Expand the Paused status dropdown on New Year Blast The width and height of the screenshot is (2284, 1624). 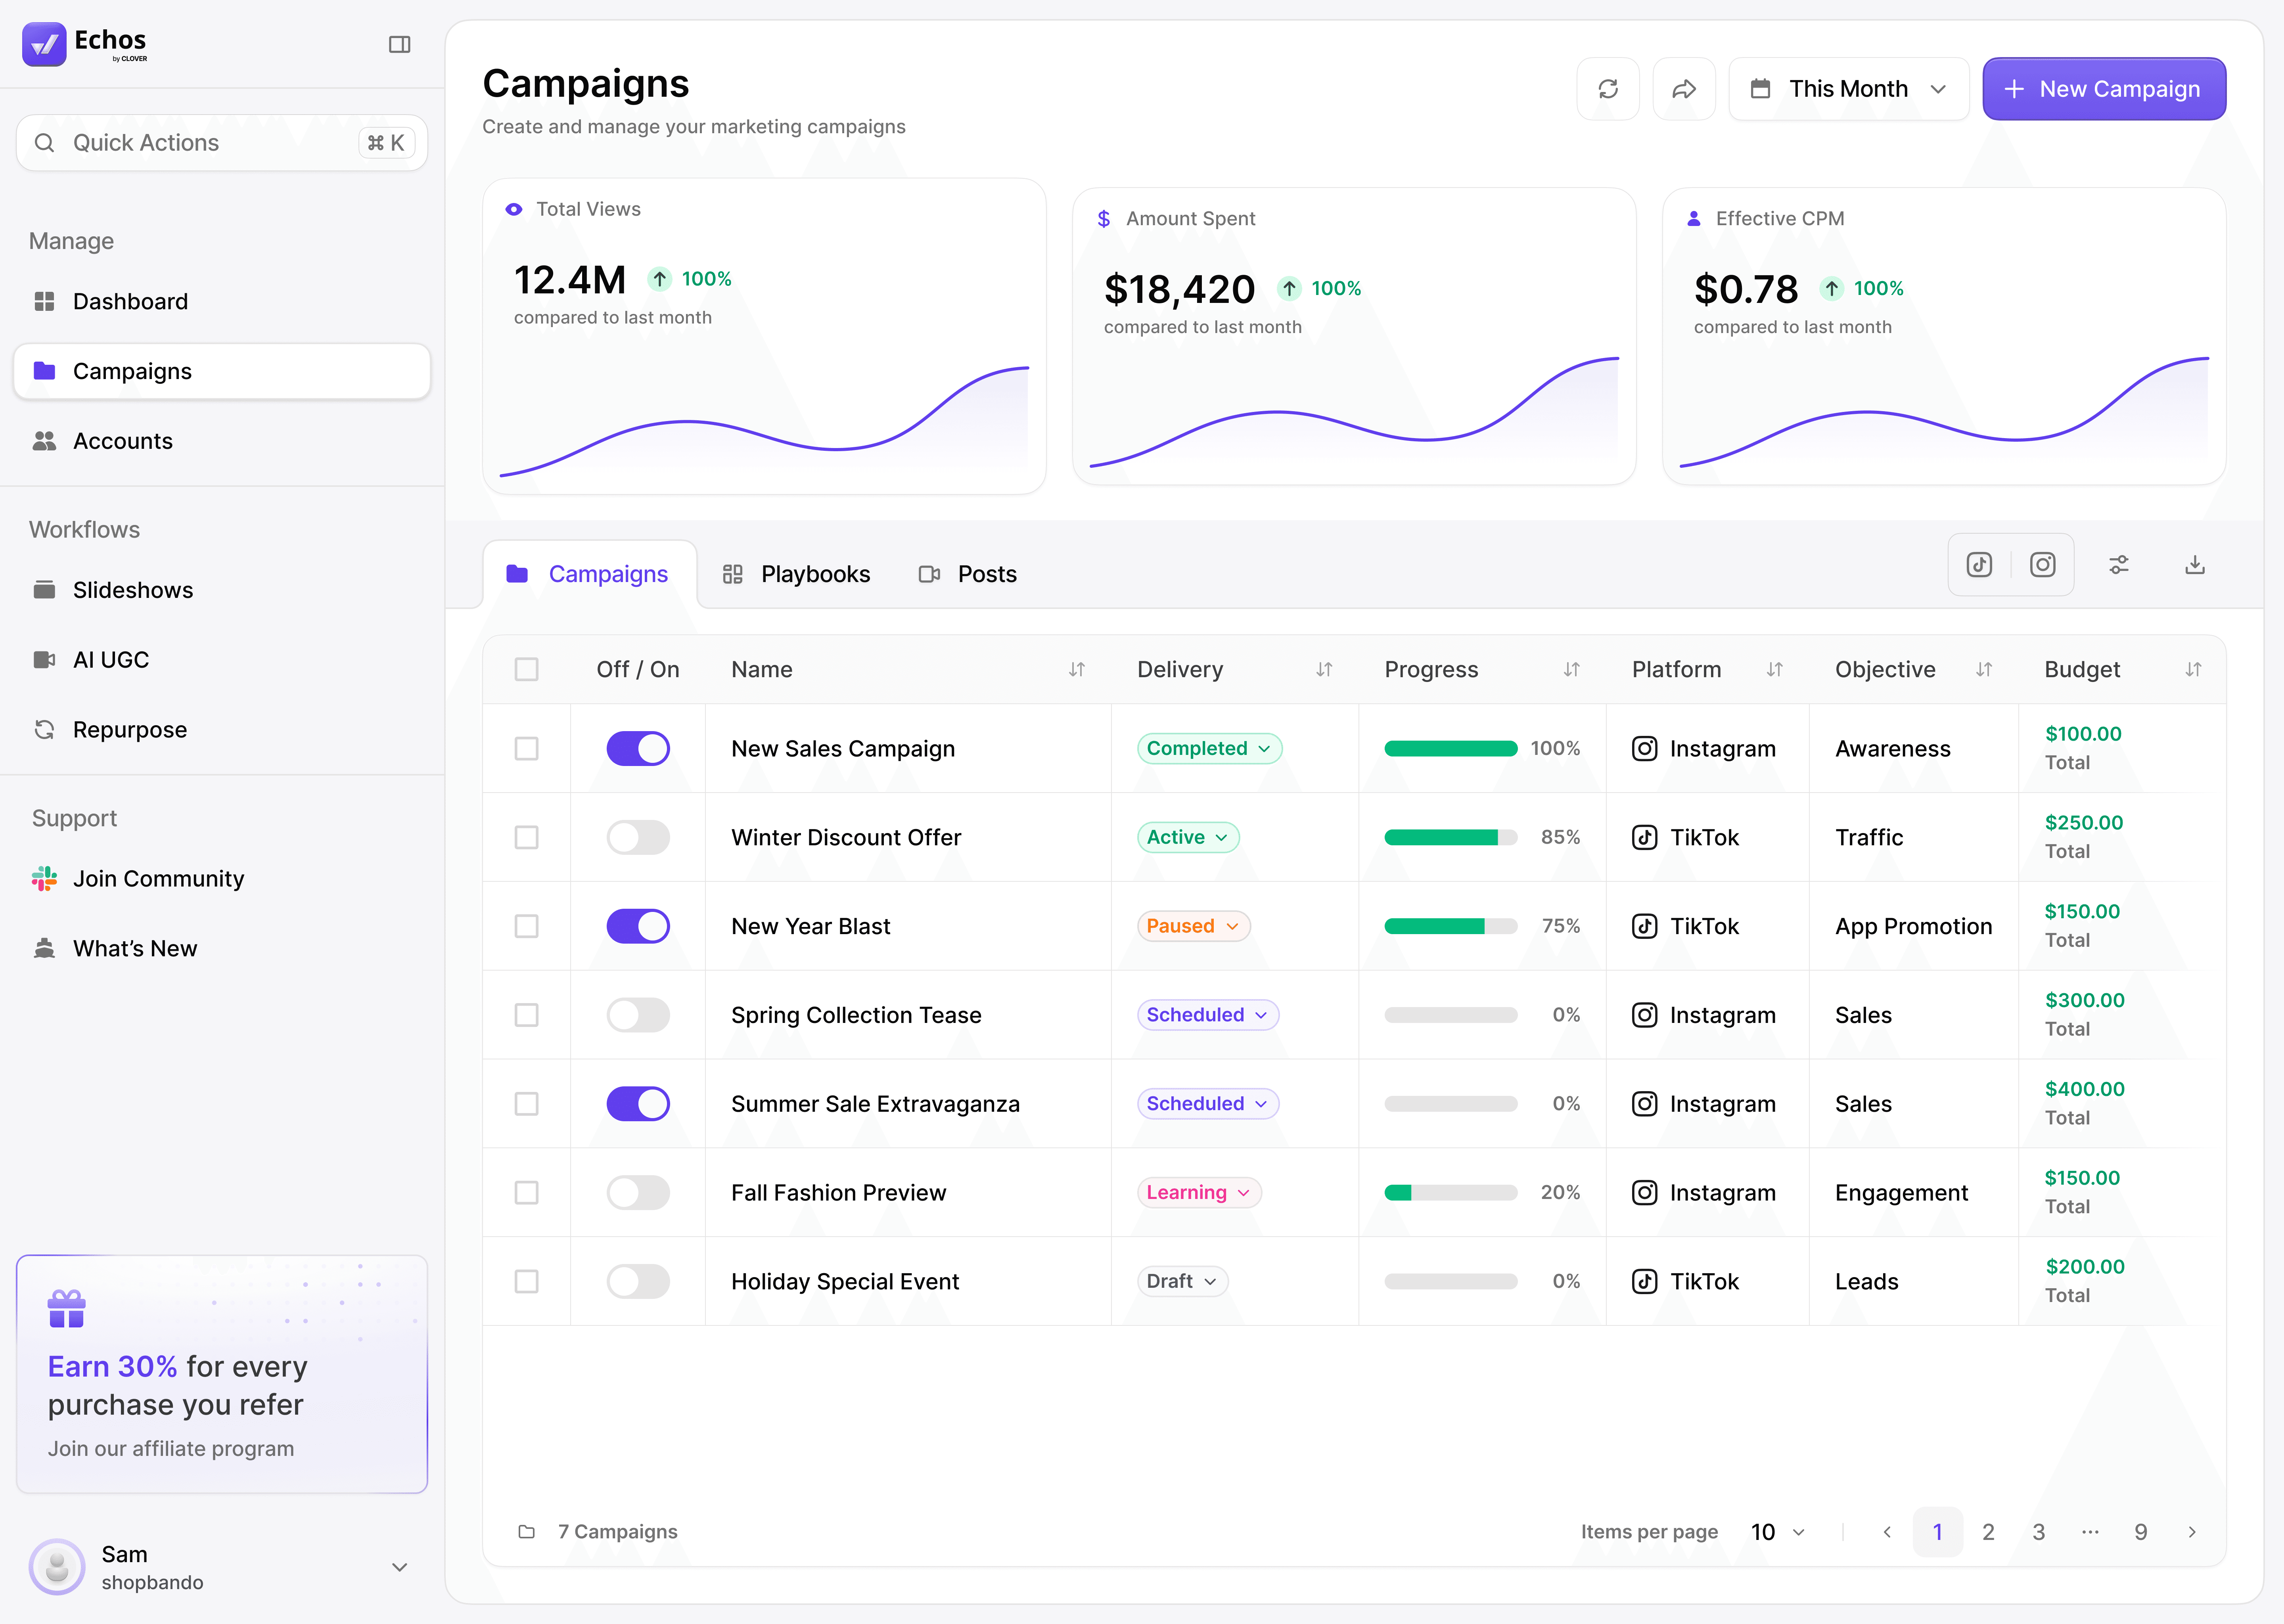1193,926
